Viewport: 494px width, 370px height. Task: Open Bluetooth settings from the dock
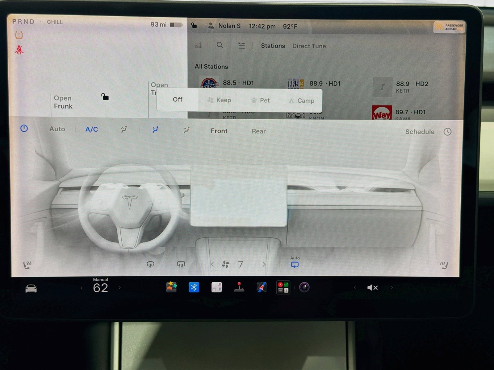(194, 287)
